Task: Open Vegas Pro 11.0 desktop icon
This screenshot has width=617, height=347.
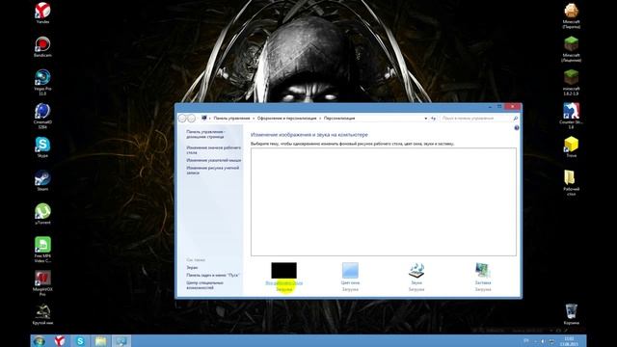Action: point(42,82)
